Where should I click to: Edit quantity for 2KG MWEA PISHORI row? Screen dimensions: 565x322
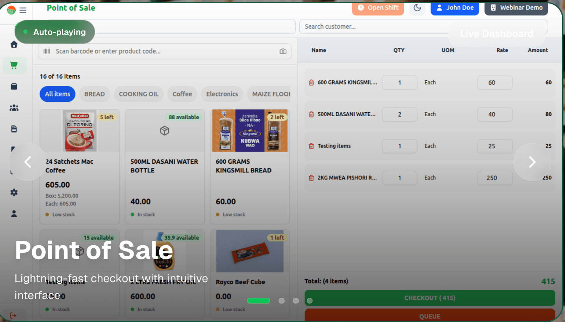pos(400,178)
